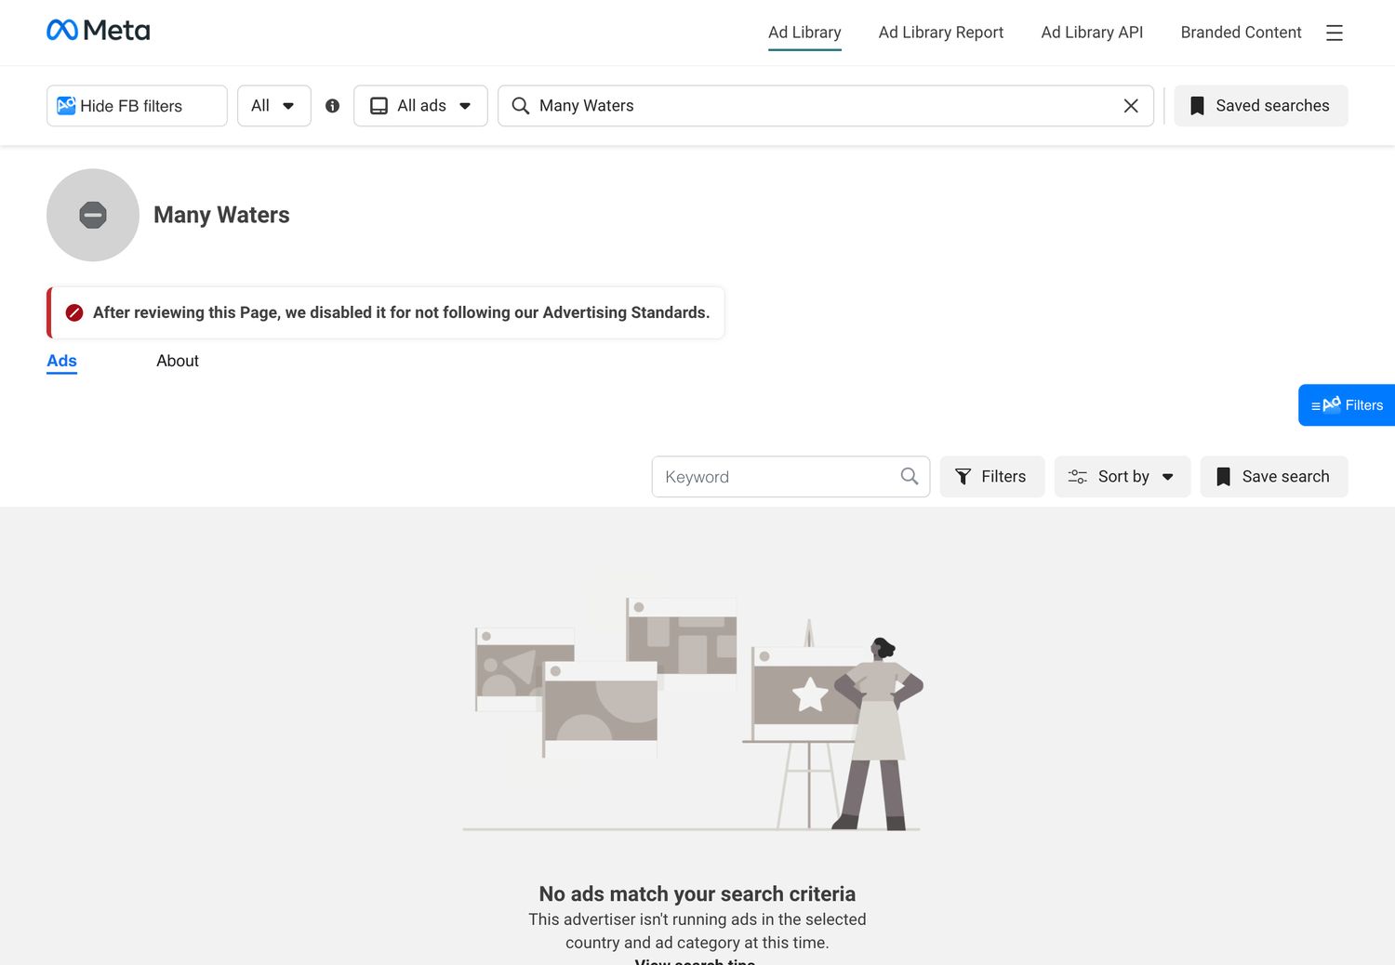Screen dimensions: 1395x965
Task: Toggle Hide FB filters
Action: click(137, 106)
